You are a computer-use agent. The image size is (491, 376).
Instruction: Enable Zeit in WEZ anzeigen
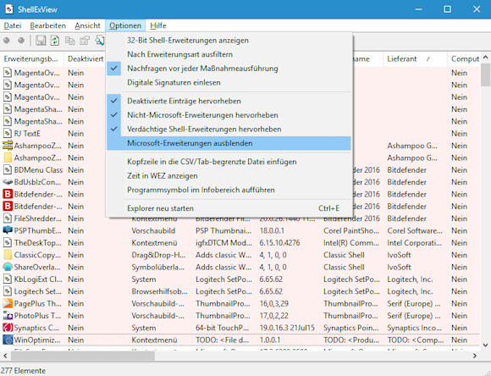229,176
